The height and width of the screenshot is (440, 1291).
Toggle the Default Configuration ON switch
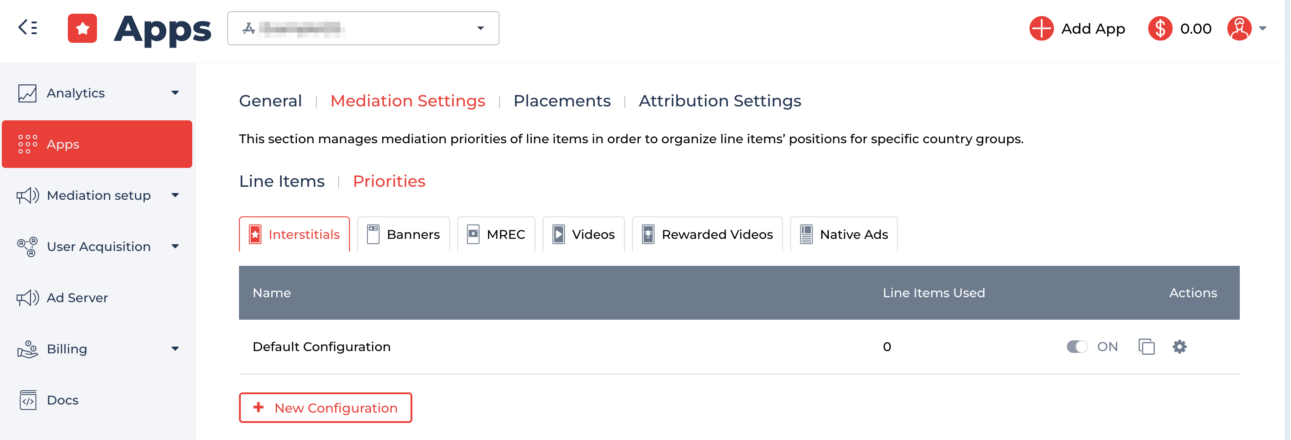tap(1076, 346)
